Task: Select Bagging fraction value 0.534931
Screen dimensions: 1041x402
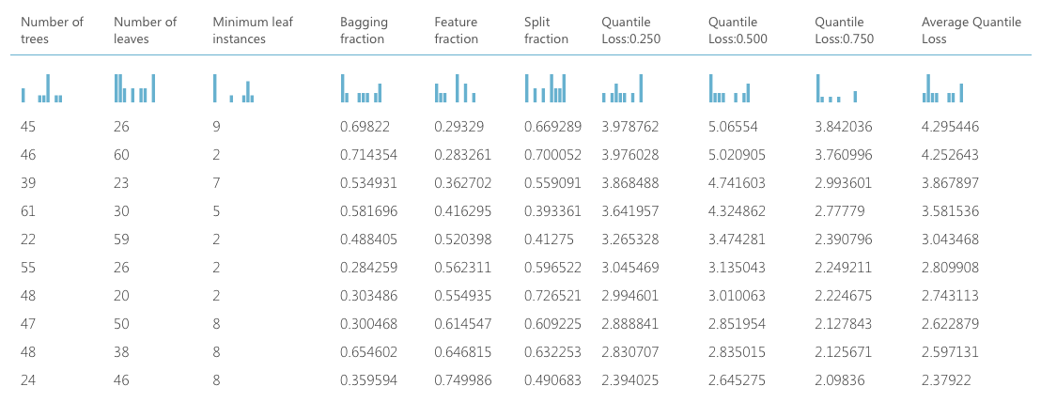Action: [367, 183]
